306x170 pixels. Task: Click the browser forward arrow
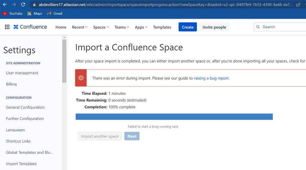click(14, 5)
